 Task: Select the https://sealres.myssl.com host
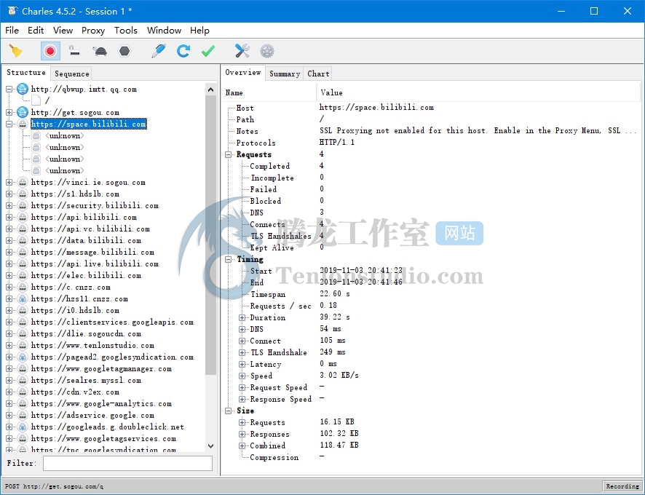[x=86, y=381]
